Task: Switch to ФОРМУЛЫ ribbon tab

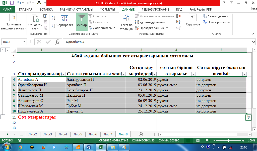Action: [x=107, y=9]
